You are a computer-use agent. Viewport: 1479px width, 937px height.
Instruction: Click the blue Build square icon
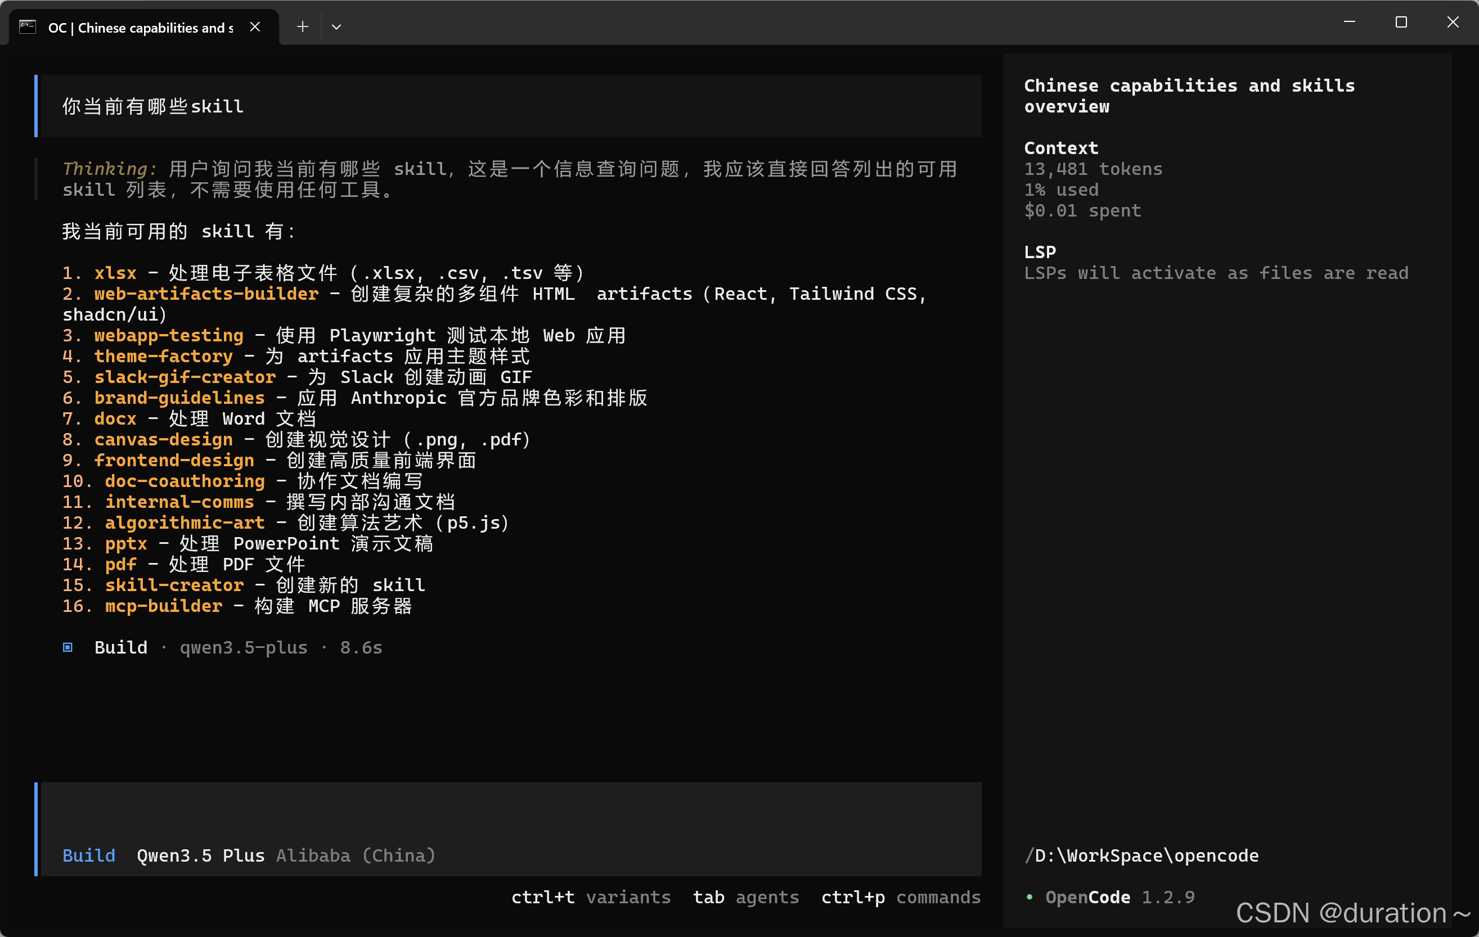coord(68,647)
